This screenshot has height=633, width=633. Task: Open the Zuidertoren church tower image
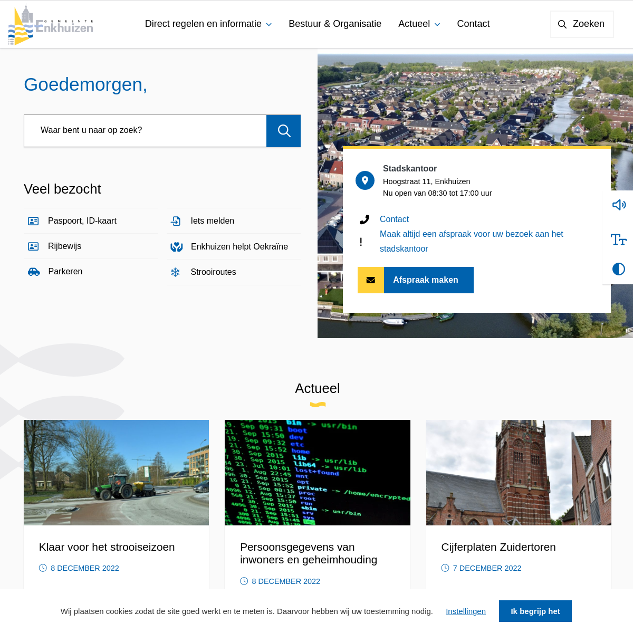(x=519, y=473)
